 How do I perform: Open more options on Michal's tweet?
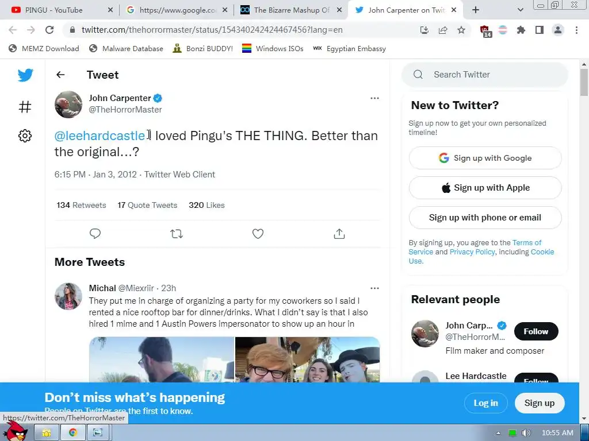tap(374, 288)
